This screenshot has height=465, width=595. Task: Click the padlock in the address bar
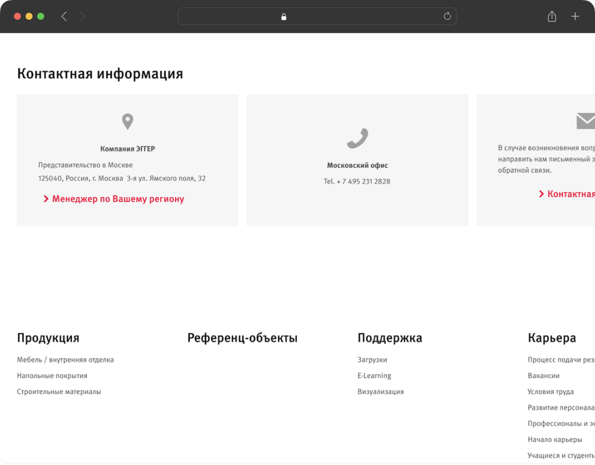click(x=284, y=17)
